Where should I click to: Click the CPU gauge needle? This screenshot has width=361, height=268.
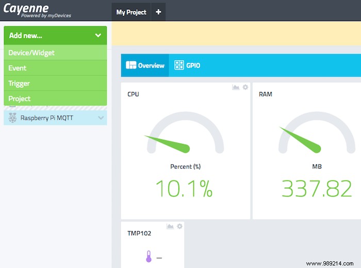point(168,144)
